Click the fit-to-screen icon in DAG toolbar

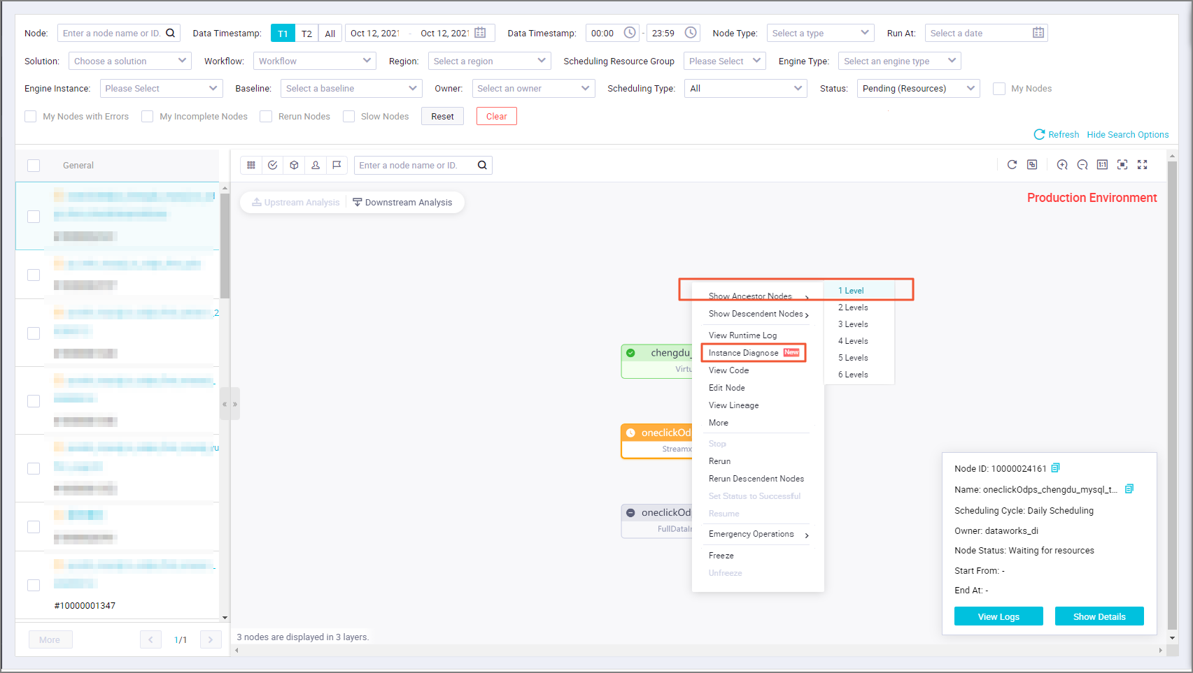[1122, 164]
